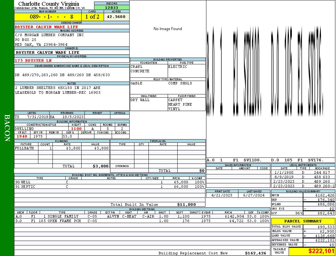Screen dimensions: 336x256
Task: Select the WELL RPCN value $5,000
Action: pyautogui.click(x=181, y=182)
